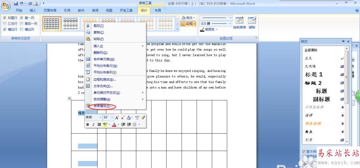
Task: Toggle the 镶边列 checkbox
Action: 22,29
